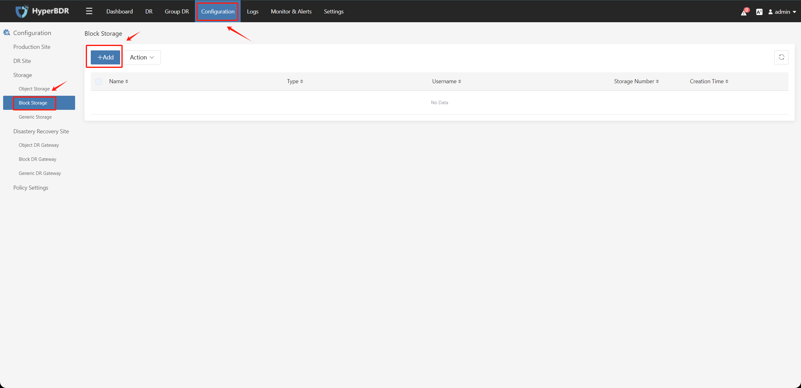Viewport: 801px width, 388px height.
Task: Expand the Action dropdown menu
Action: (x=143, y=57)
